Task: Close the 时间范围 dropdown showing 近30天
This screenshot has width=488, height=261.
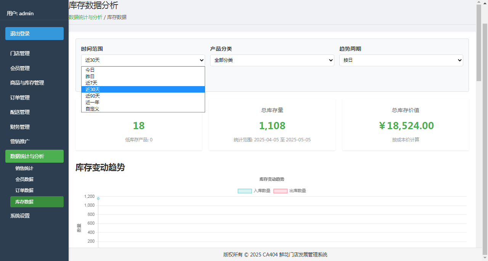Action: [x=143, y=60]
